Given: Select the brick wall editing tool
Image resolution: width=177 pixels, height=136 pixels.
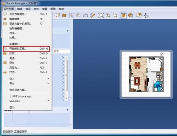Looking at the screenshot, I should pyautogui.click(x=64, y=15).
